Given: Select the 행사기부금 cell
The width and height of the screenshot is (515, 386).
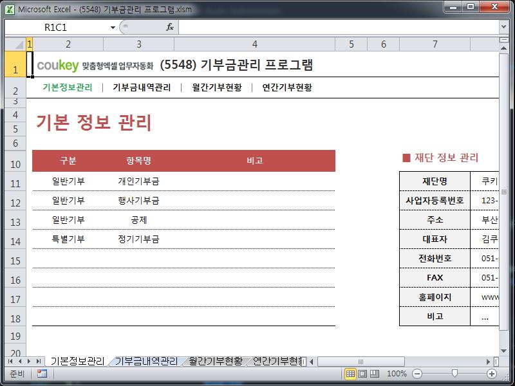Looking at the screenshot, I should tap(138, 201).
